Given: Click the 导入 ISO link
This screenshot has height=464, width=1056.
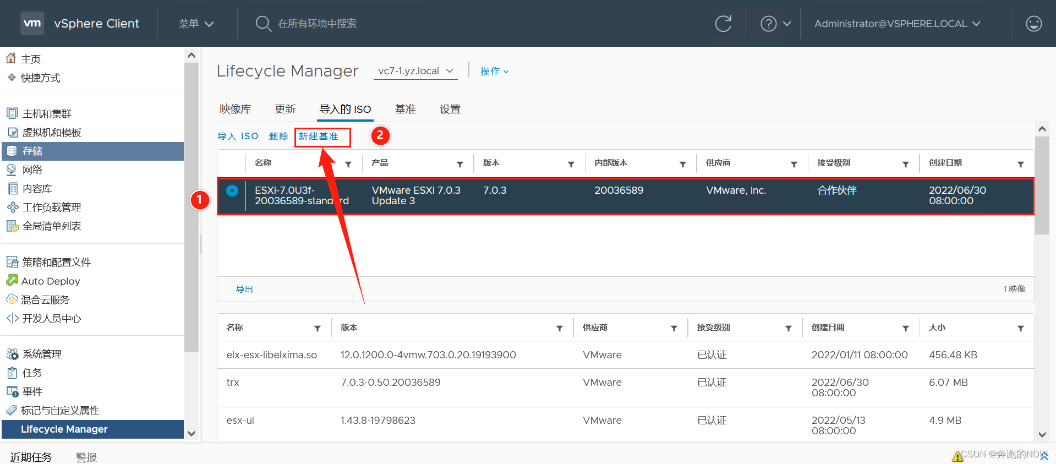Looking at the screenshot, I should point(238,136).
